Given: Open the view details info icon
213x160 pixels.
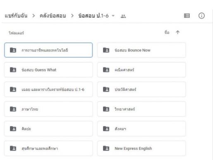Looking at the screenshot, I should coord(201,16).
